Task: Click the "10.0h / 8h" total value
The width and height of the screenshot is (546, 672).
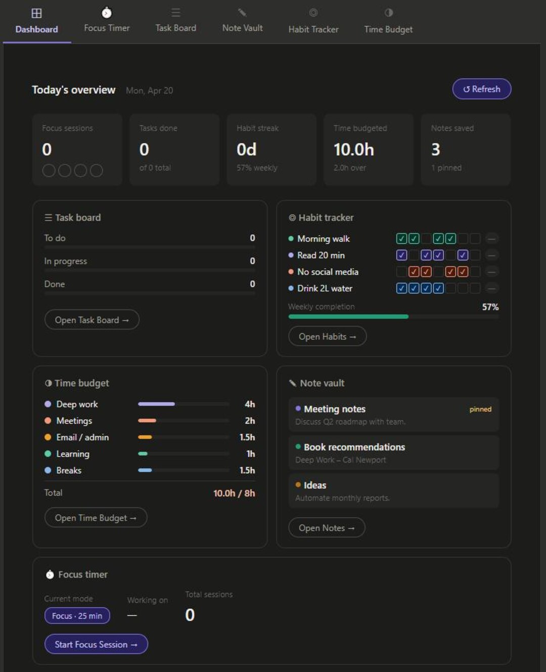Action: 234,493
